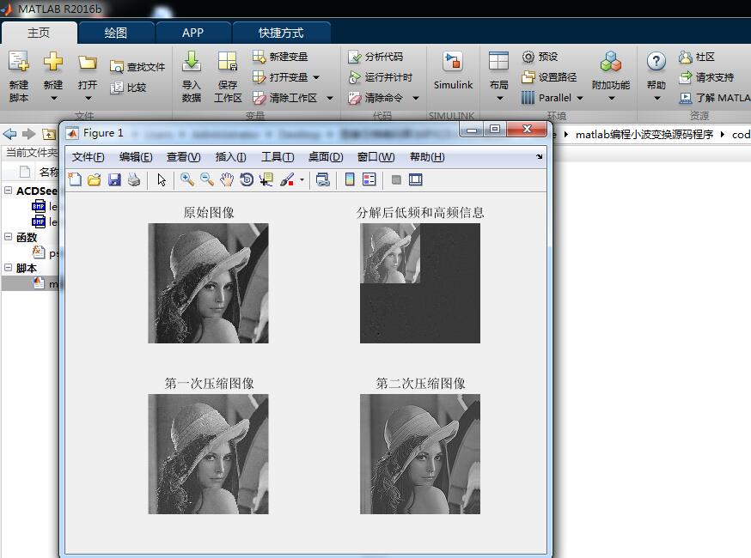Click the 第二次压缩图像 plot
The height and width of the screenshot is (558, 751).
click(420, 454)
